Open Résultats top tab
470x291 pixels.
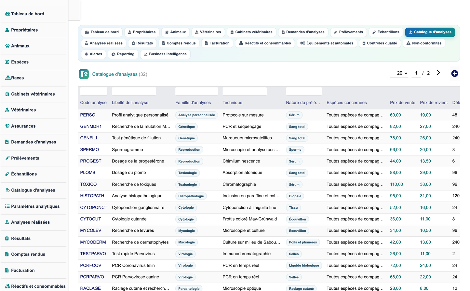pos(142,43)
